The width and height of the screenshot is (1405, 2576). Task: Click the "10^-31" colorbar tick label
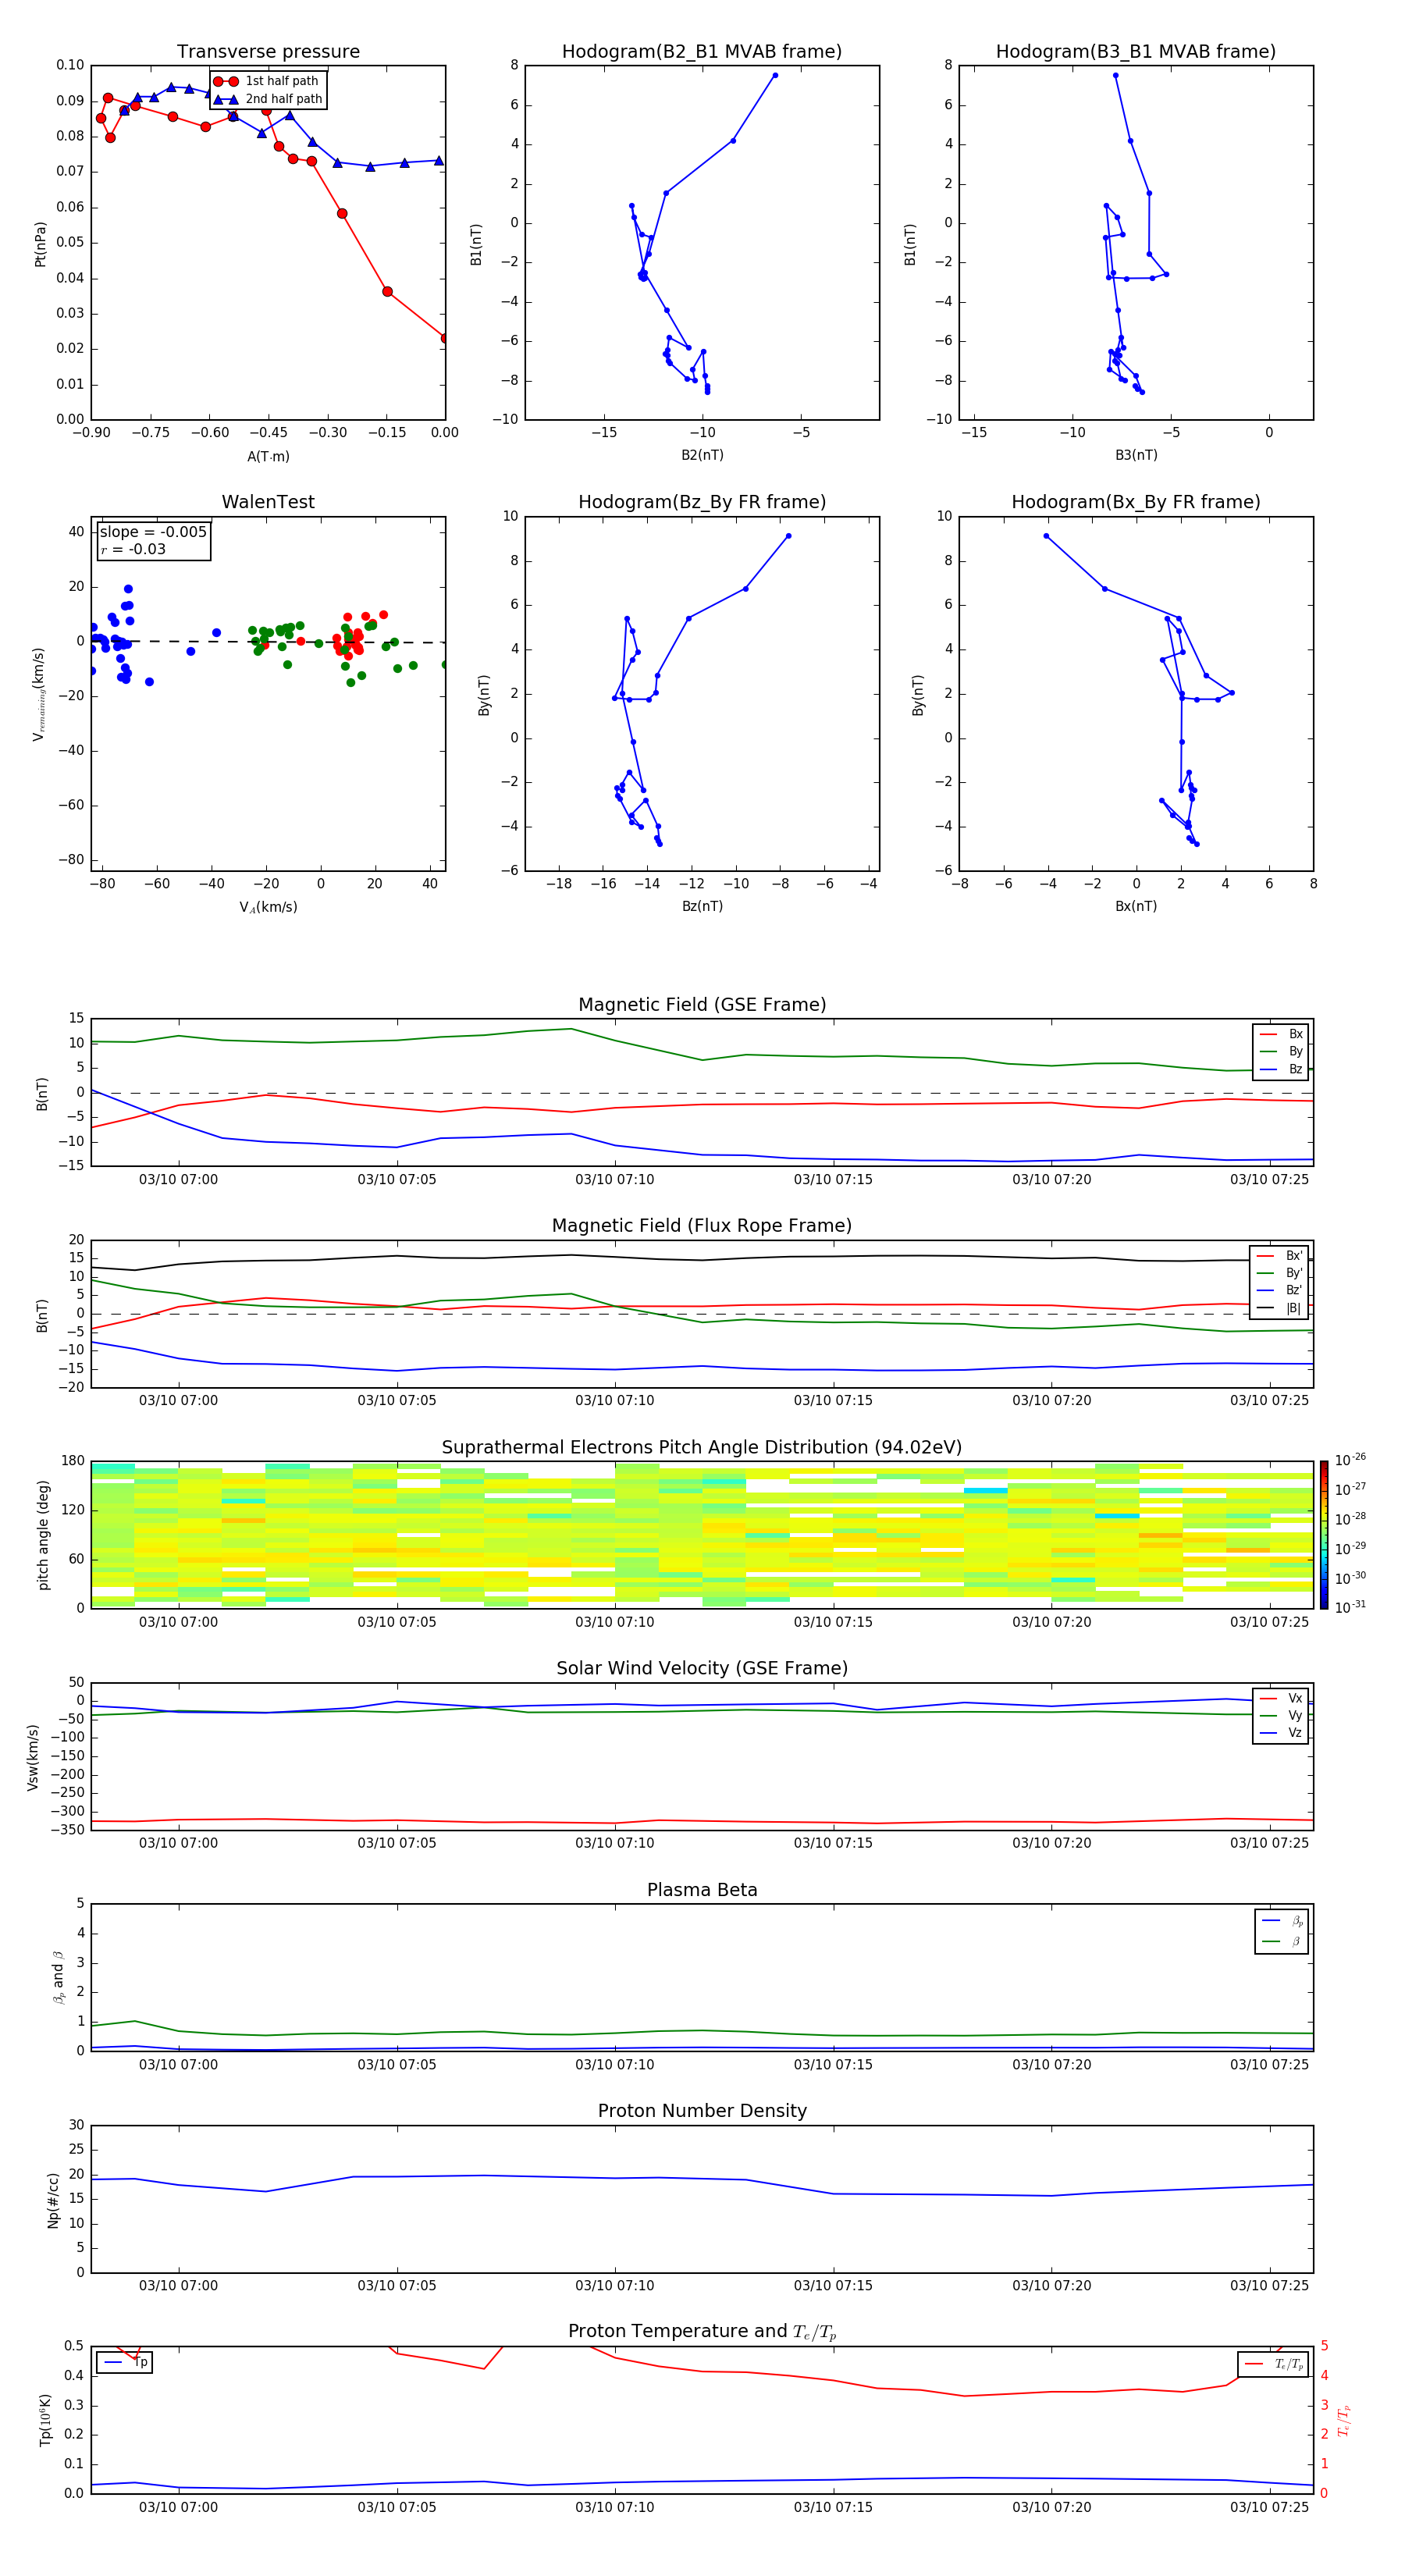(x=1350, y=1607)
